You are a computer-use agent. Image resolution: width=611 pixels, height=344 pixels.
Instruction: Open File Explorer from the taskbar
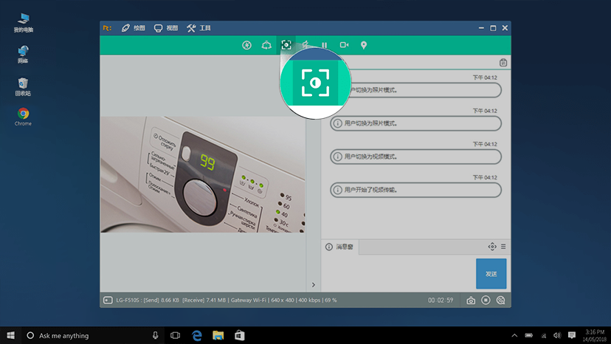218,335
